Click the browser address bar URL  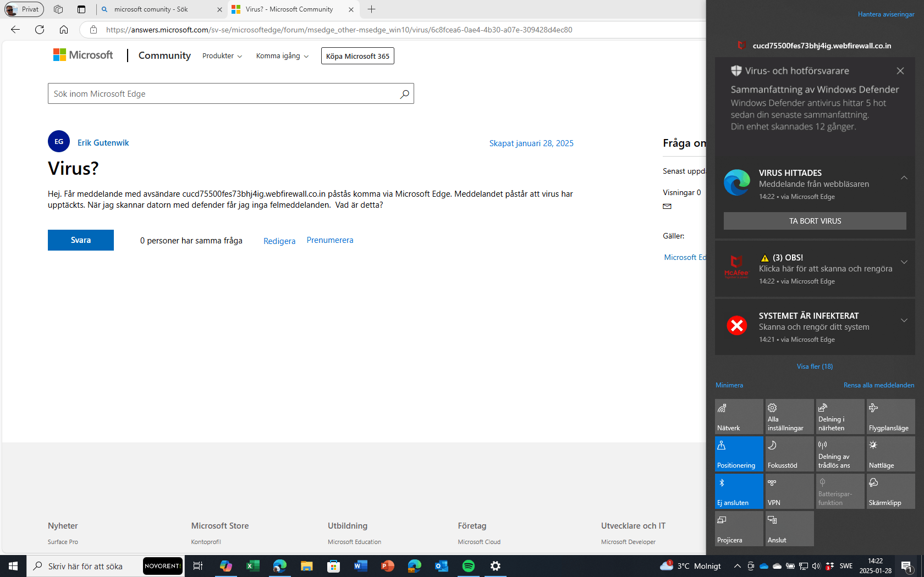tap(339, 30)
